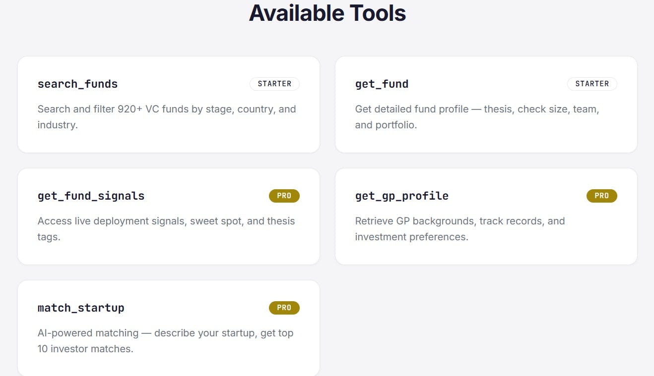Screen dimensions: 654x376
Task: Select the get_fund_signals card
Action: [169, 216]
